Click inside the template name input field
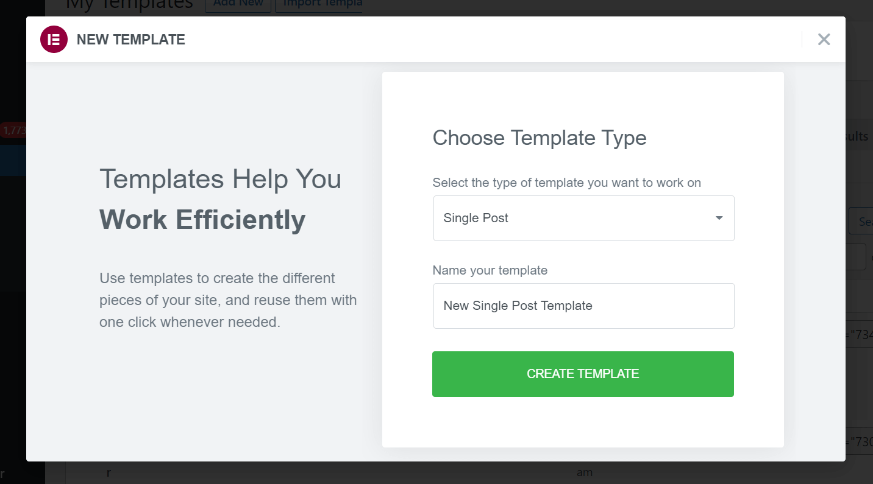This screenshot has height=484, width=873. click(583, 306)
